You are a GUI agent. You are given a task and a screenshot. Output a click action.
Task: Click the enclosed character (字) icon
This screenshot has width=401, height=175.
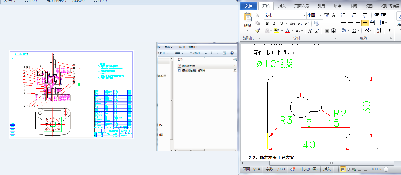click(x=334, y=31)
